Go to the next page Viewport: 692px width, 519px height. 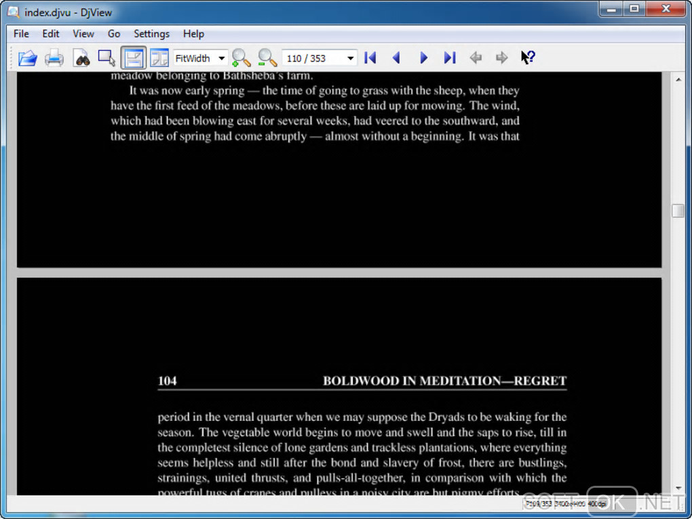[423, 58]
